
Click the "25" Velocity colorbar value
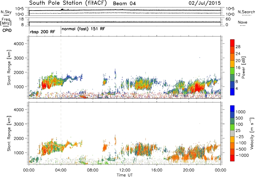coord(238,131)
